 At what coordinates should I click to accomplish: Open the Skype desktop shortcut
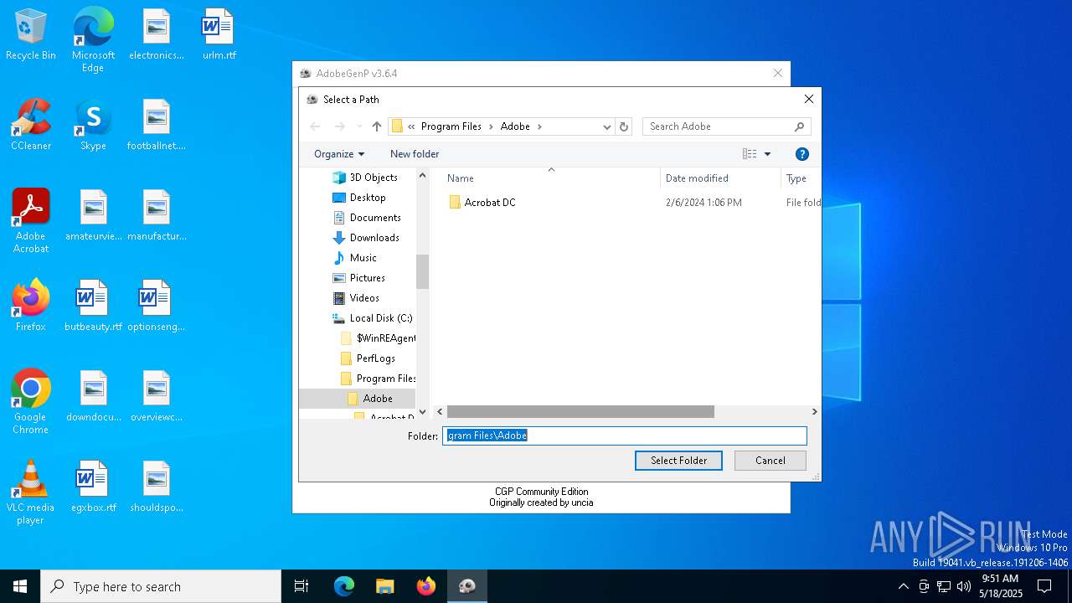[93, 126]
